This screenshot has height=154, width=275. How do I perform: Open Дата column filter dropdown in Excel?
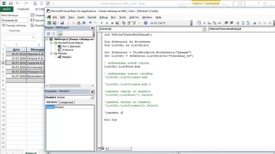24,50
